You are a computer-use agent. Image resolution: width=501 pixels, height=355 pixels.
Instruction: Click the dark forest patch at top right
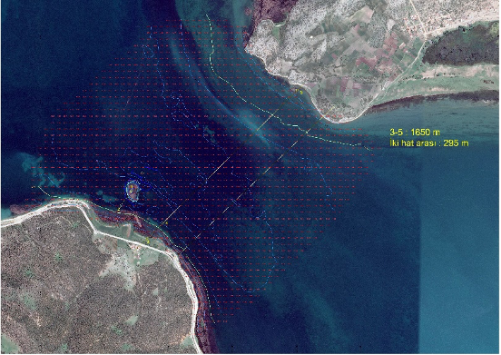462,47
